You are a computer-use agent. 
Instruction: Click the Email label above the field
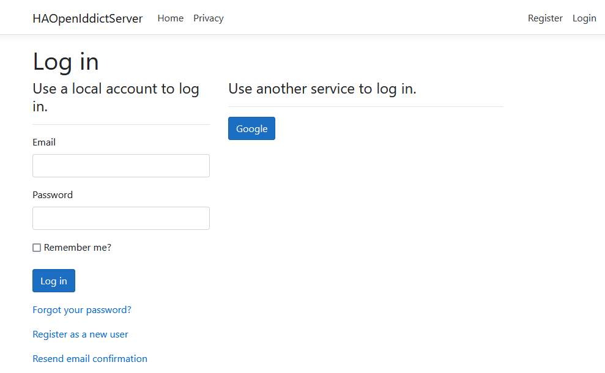pyautogui.click(x=44, y=142)
